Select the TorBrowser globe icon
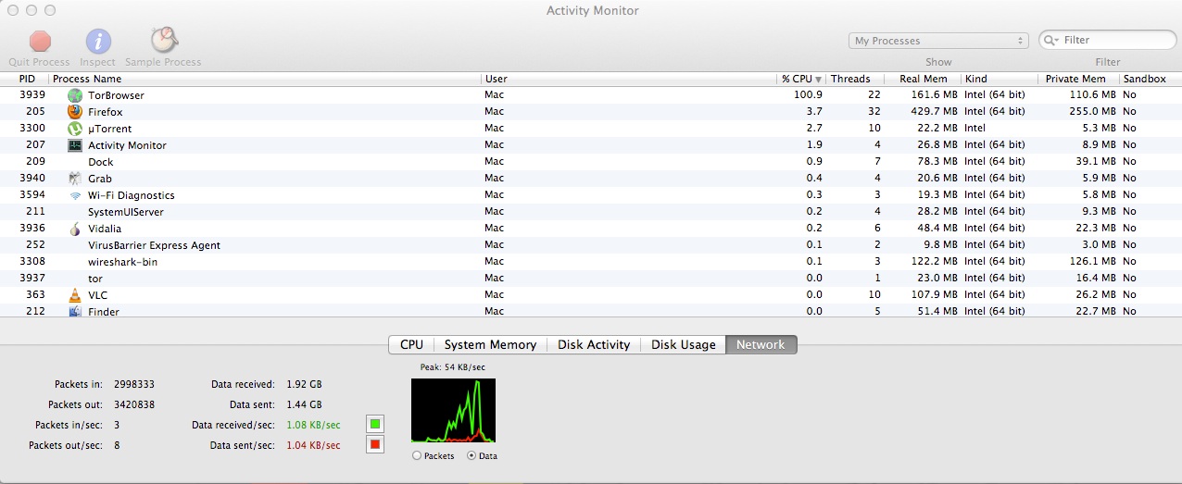 click(75, 95)
